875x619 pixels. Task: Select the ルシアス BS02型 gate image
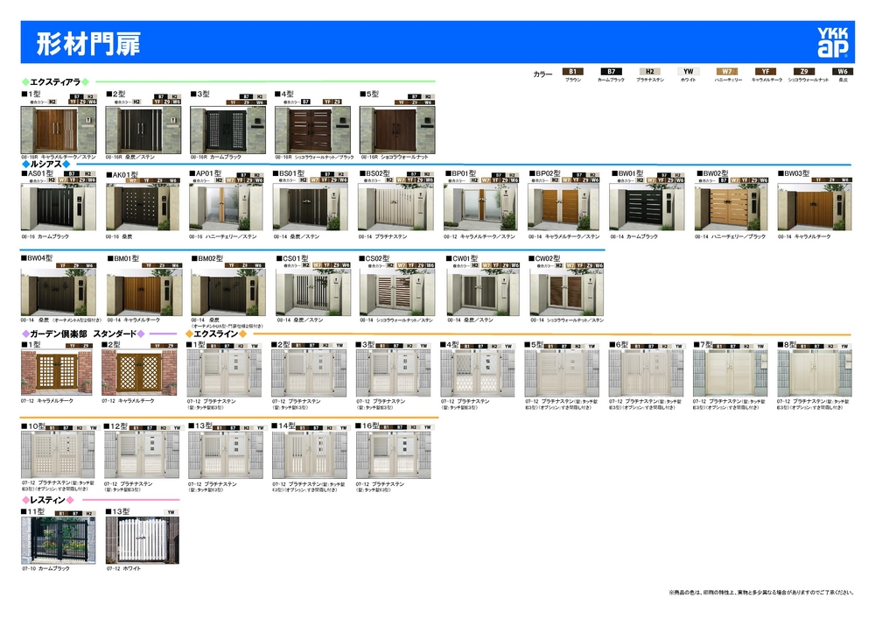coord(395,208)
